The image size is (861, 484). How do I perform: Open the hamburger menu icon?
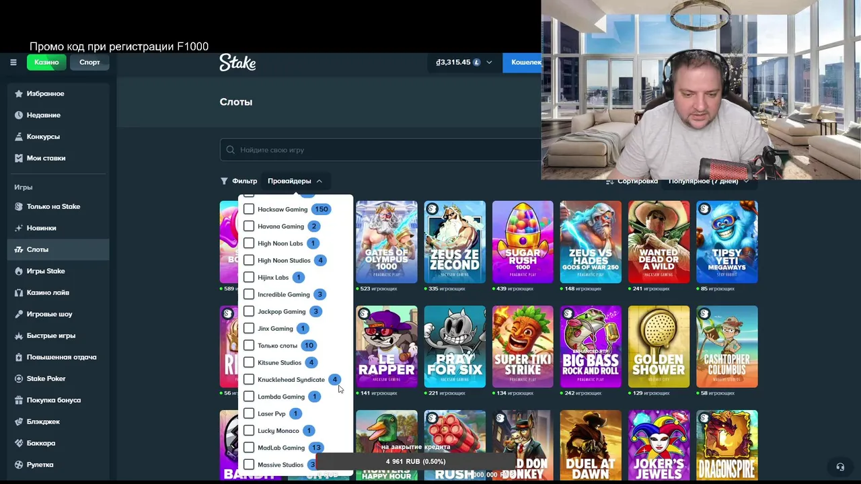[13, 63]
